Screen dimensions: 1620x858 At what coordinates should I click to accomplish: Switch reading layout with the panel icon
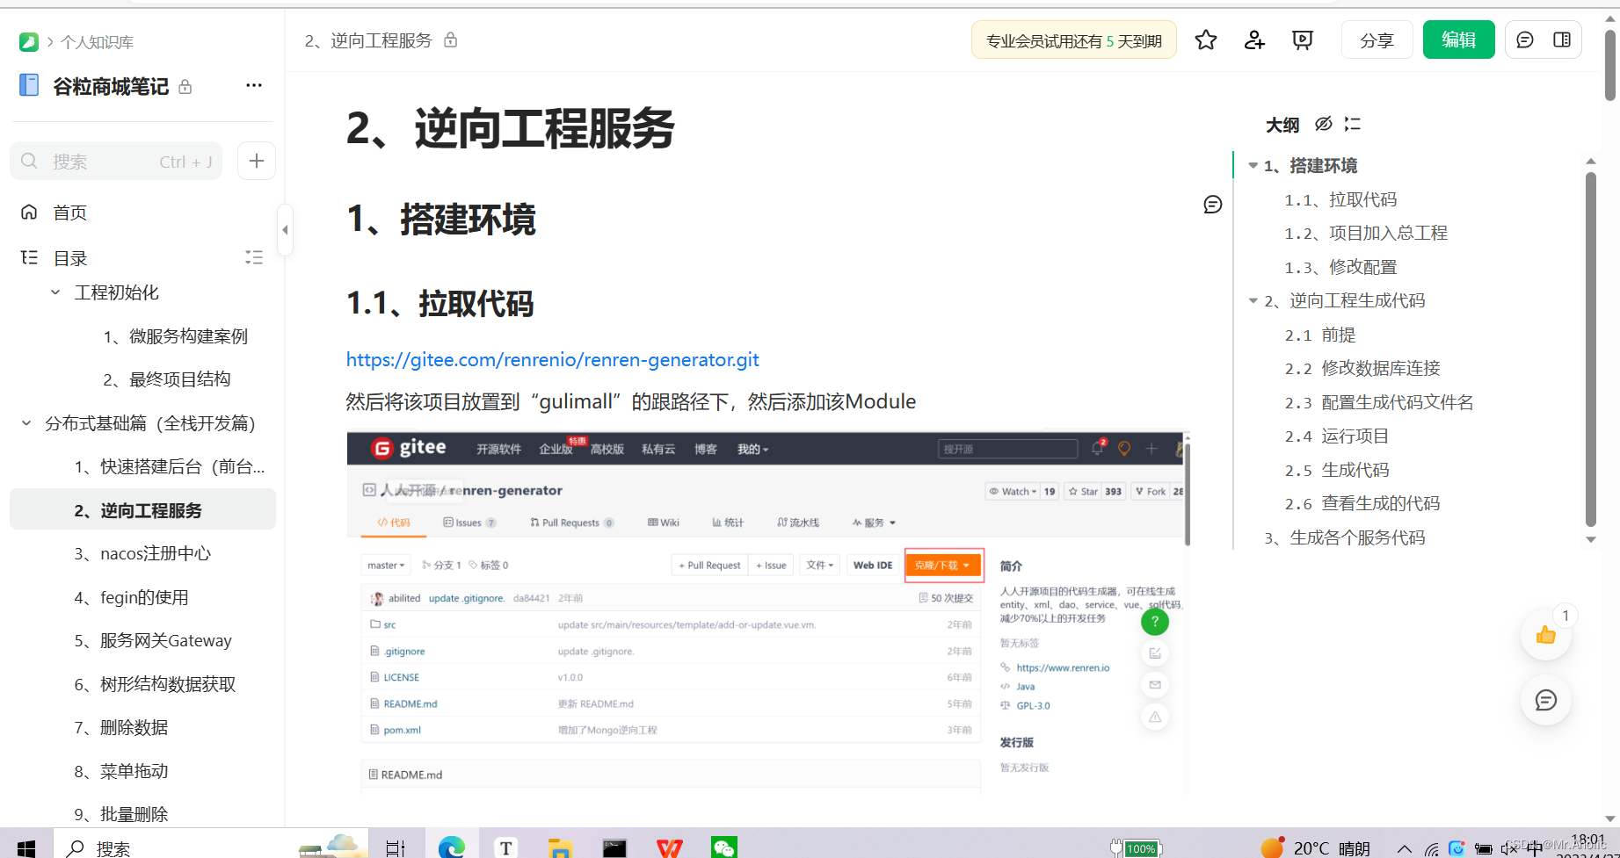tap(1563, 39)
